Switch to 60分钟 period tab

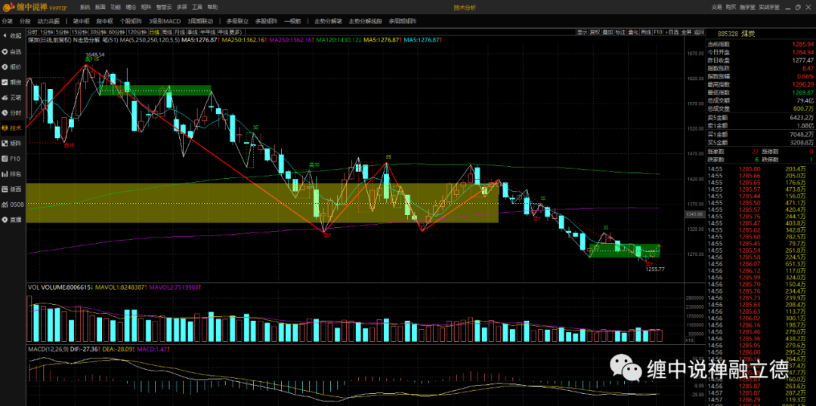pyautogui.click(x=117, y=32)
